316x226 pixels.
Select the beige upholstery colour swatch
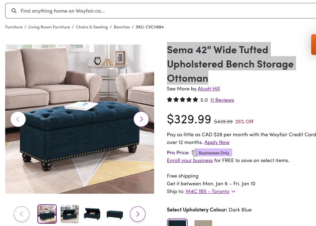pos(203,223)
